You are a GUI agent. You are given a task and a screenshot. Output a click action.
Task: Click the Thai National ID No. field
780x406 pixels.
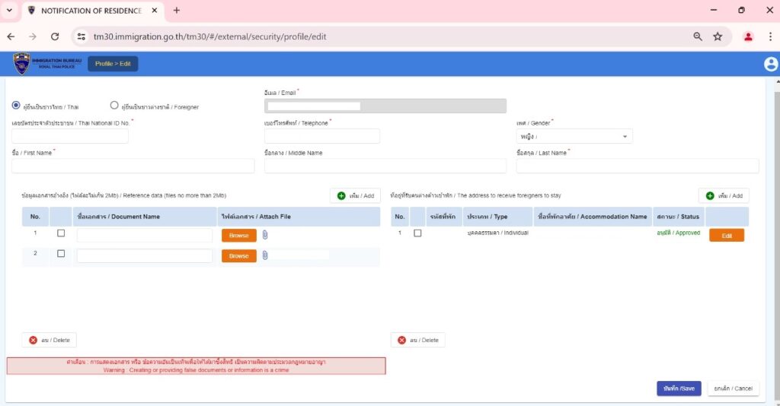click(x=70, y=136)
